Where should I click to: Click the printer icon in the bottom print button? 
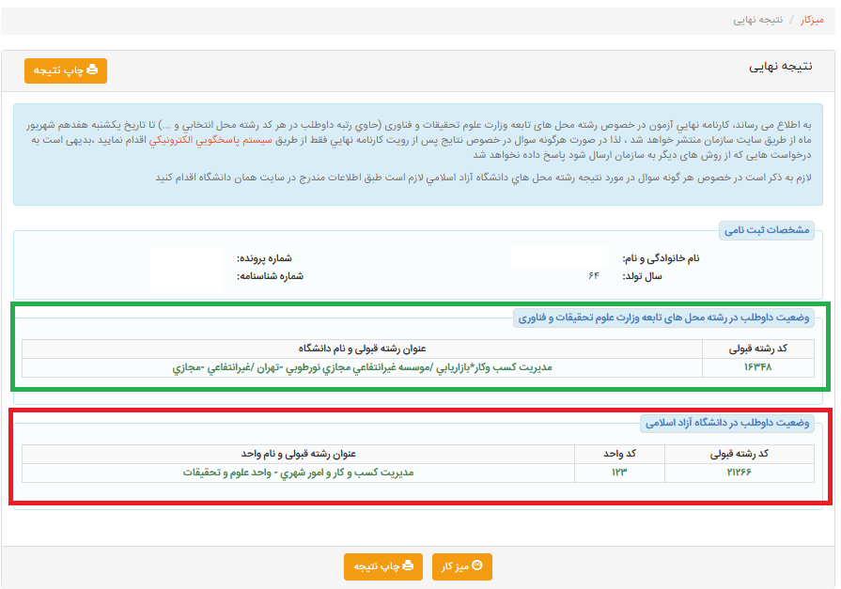[408, 566]
